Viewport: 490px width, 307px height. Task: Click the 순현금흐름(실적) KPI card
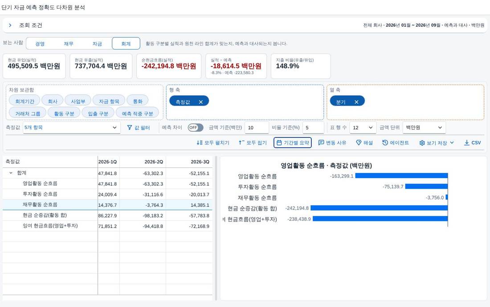[x=169, y=66]
